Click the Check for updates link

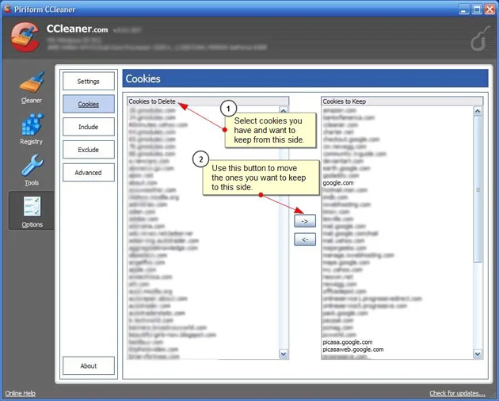[458, 393]
